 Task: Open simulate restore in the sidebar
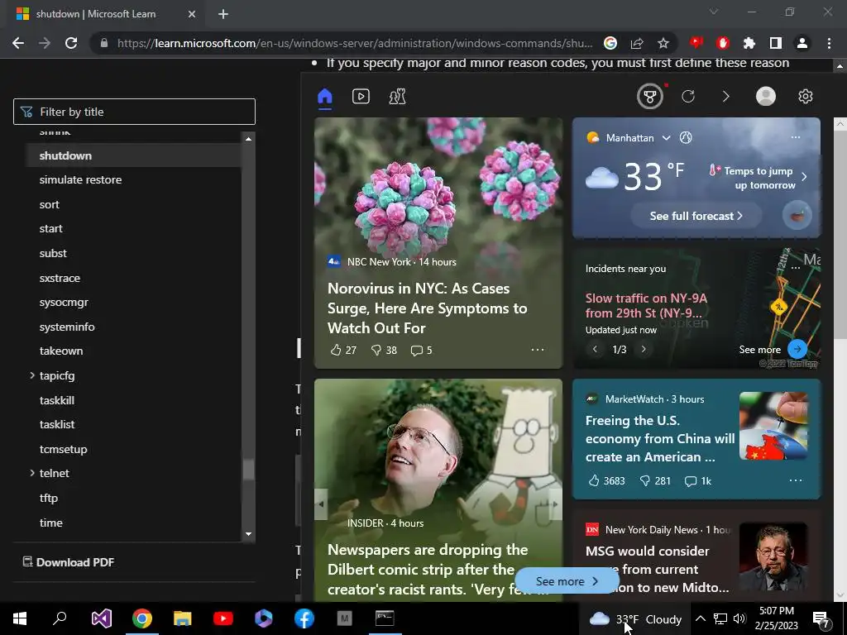tap(80, 179)
